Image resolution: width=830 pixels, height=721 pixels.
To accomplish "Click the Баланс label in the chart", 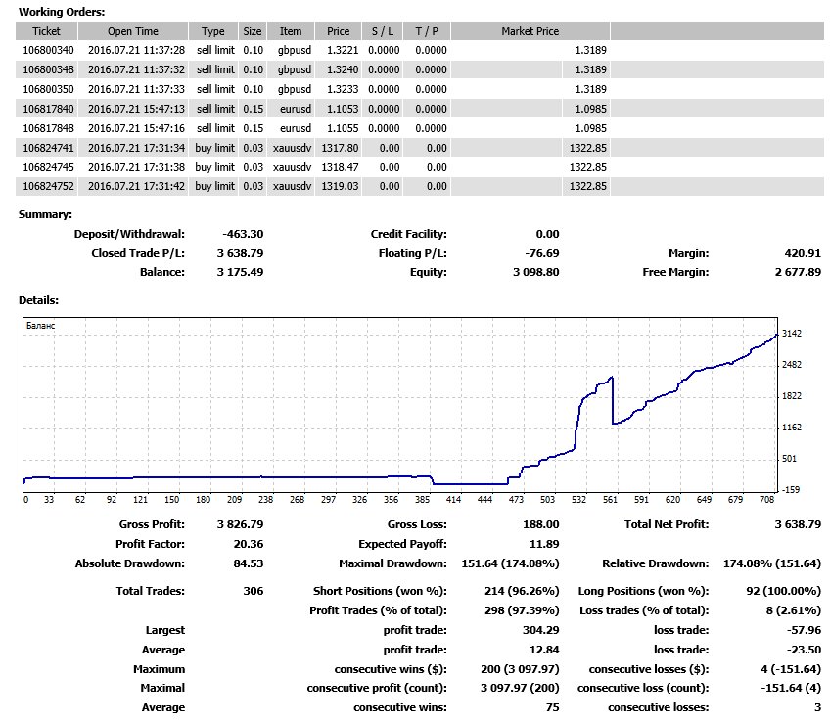I will [x=40, y=324].
